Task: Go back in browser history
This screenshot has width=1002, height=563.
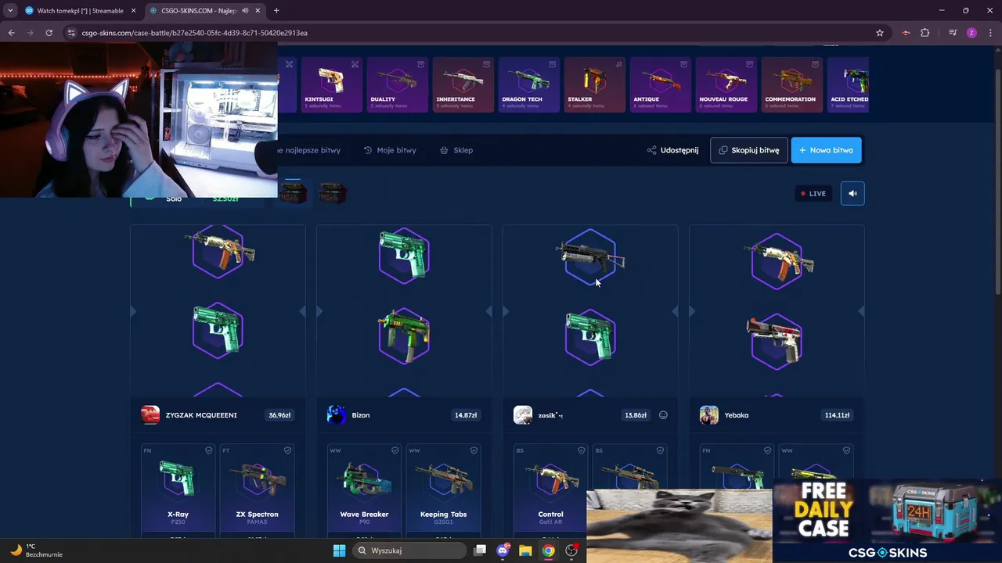Action: click(x=11, y=33)
